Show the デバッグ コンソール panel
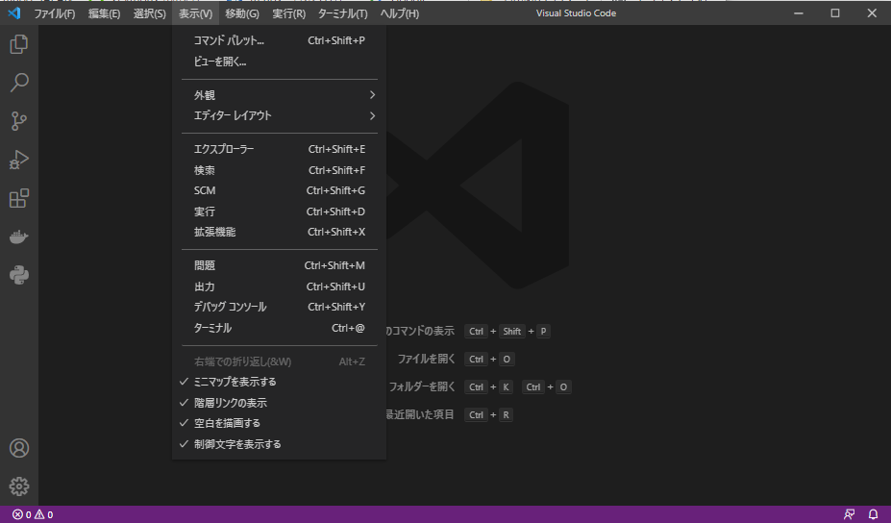Screen dimensions: 891x523 pyautogui.click(x=279, y=307)
